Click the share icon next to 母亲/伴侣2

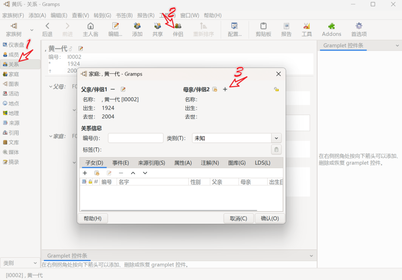tap(215, 89)
